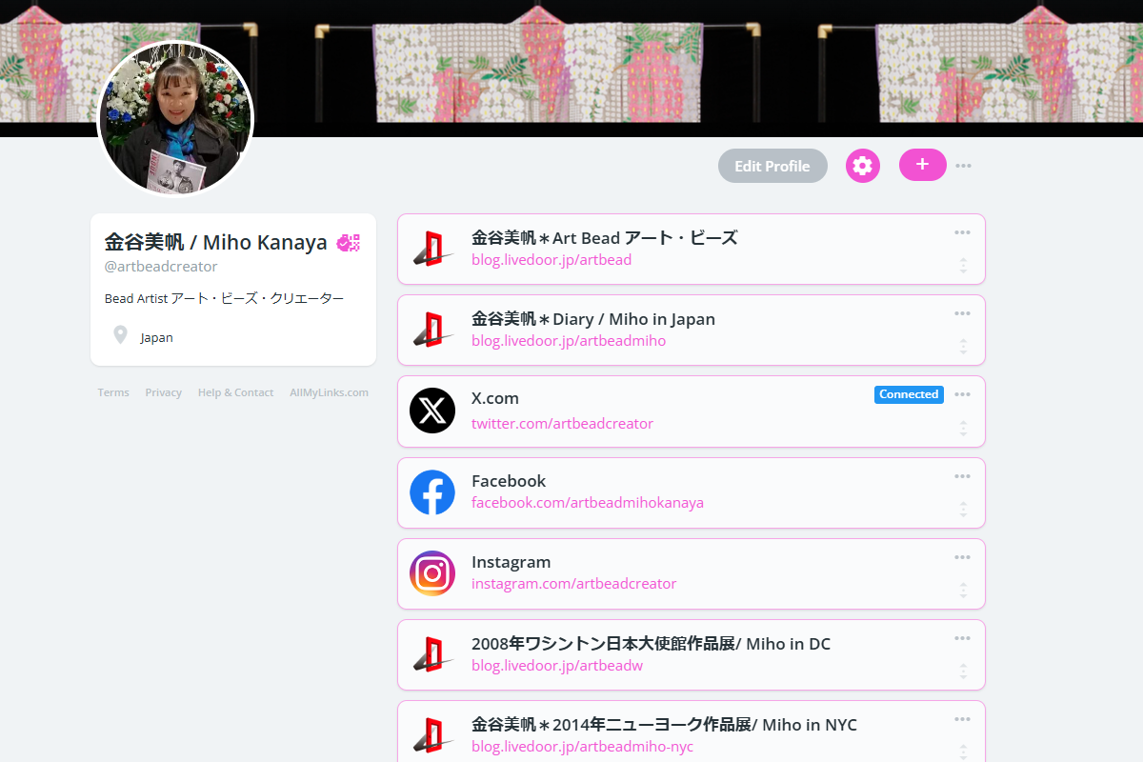
Task: Click the Privacy footer link
Action: 164,392
